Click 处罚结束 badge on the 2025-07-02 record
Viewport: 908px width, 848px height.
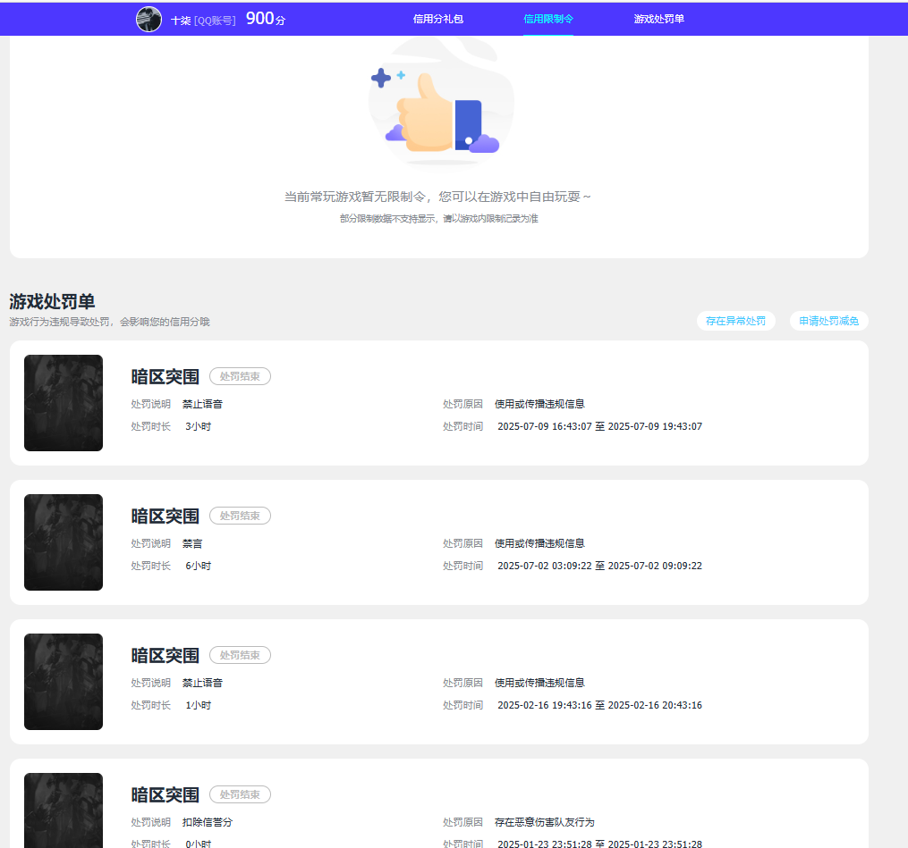pyautogui.click(x=240, y=516)
